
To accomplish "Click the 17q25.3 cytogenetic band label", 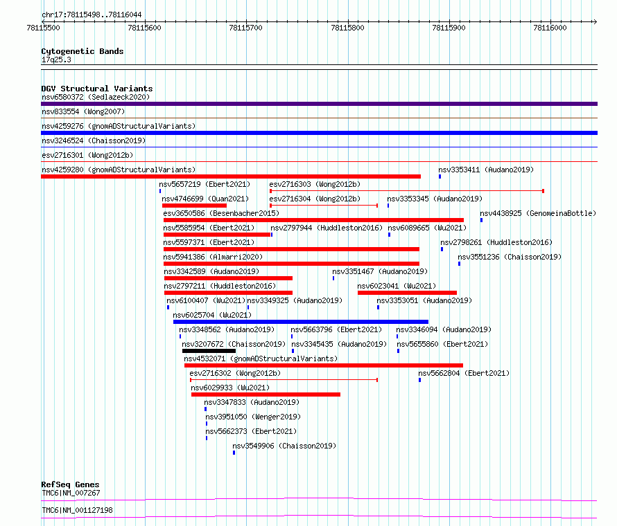I will point(56,60).
